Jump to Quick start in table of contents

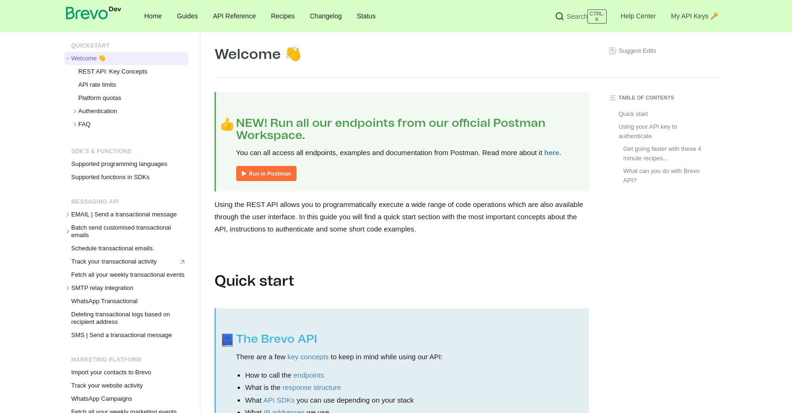pos(633,114)
